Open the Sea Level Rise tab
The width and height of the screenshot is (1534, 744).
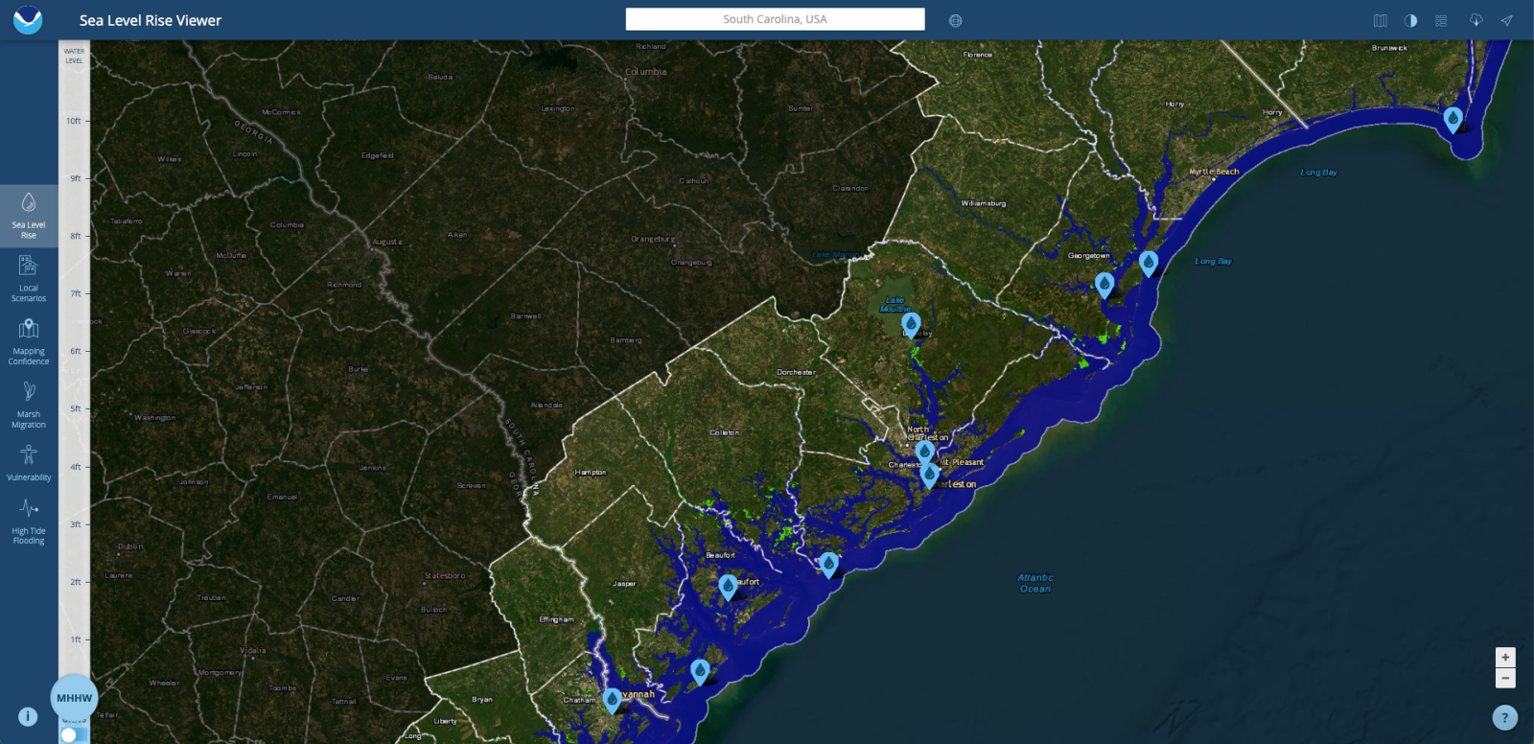29,215
